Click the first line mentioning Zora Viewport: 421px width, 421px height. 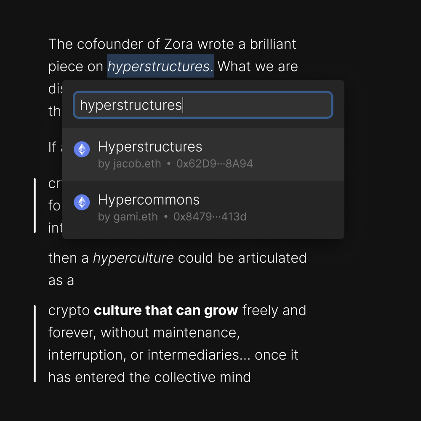click(x=172, y=44)
